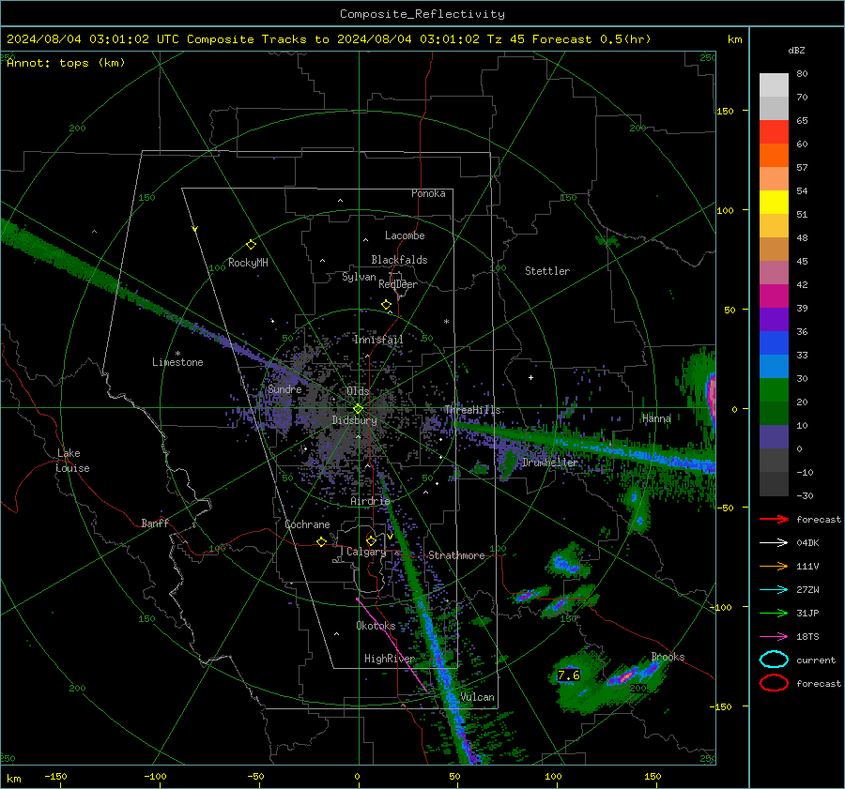The width and height of the screenshot is (845, 789).
Task: Click the Strathmore town label
Action: tap(456, 555)
